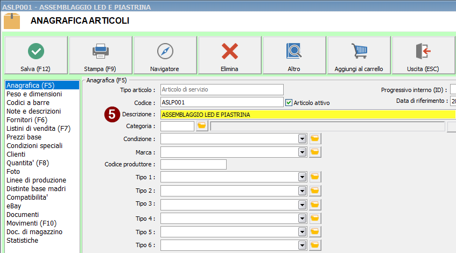The width and height of the screenshot is (456, 253).
Task: Go to the Statistiche section
Action: 22,241
